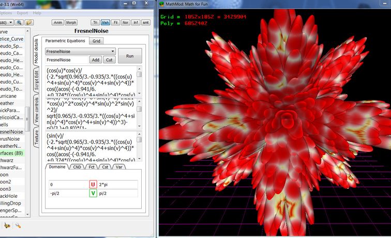The height and width of the screenshot is (238, 391).
Task: Open the CND conditions tab
Action: pos(76,166)
